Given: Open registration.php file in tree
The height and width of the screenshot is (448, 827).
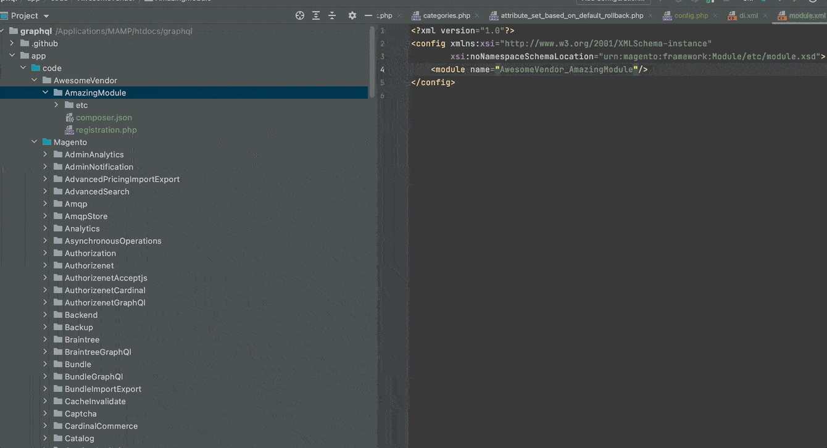Looking at the screenshot, I should click(x=106, y=130).
